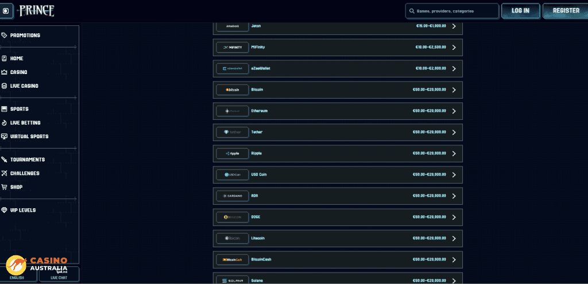588x284 pixels.
Task: Click the USD Coin logo badge
Action: 233,174
